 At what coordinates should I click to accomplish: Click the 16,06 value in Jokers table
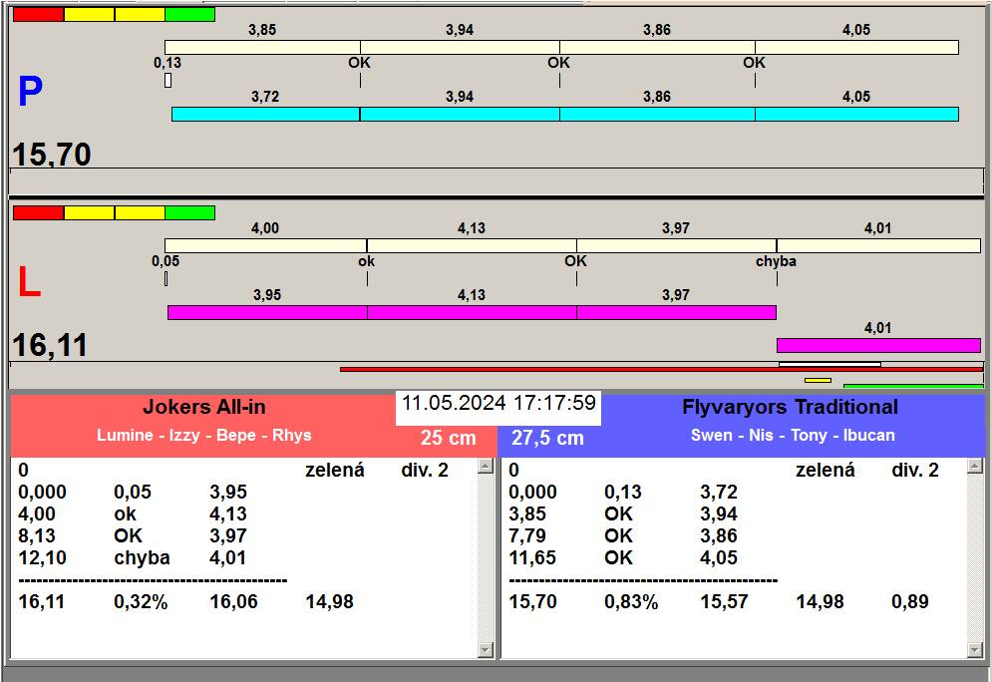(x=233, y=601)
